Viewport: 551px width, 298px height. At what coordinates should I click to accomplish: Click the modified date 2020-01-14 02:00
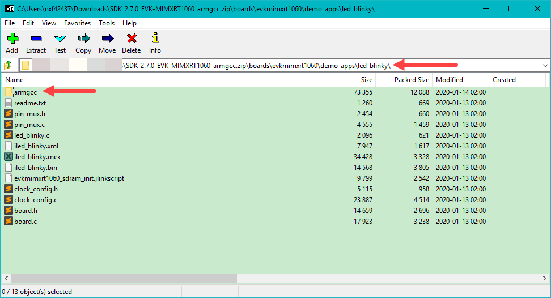[x=461, y=92]
